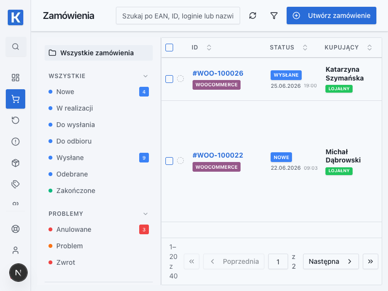Check the box for order WOO-100022
388x291 pixels.
[169, 161]
